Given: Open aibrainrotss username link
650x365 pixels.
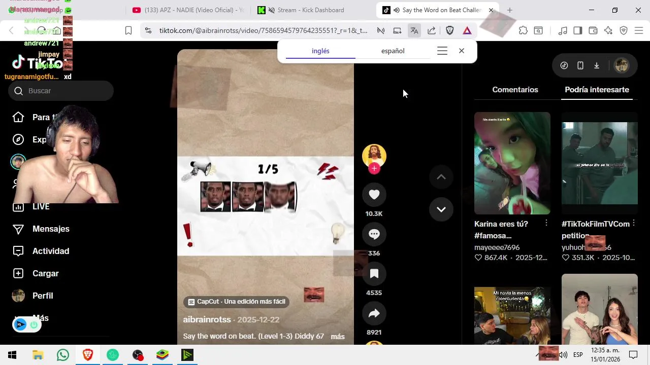Looking at the screenshot, I should [x=207, y=319].
